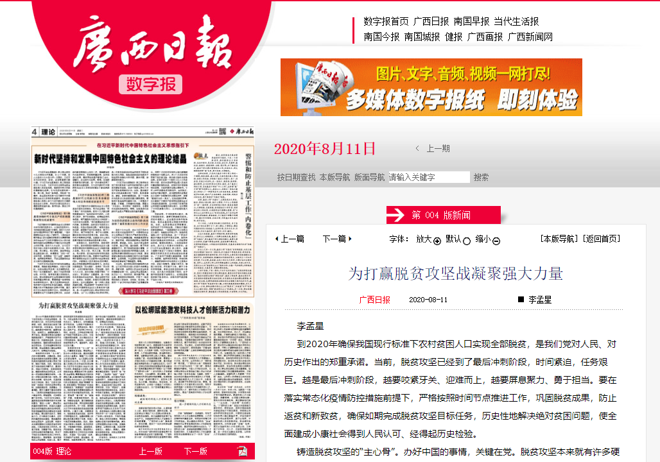Screen dimensions: 660x462
Task: Click the enlarge font plus icon
Action: tap(437, 241)
